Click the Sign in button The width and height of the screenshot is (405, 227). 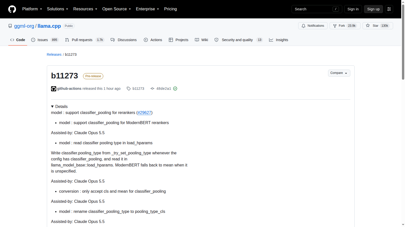(x=353, y=9)
